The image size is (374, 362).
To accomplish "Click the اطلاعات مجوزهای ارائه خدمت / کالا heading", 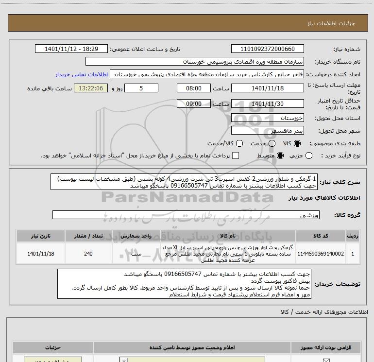I will point(324,312).
